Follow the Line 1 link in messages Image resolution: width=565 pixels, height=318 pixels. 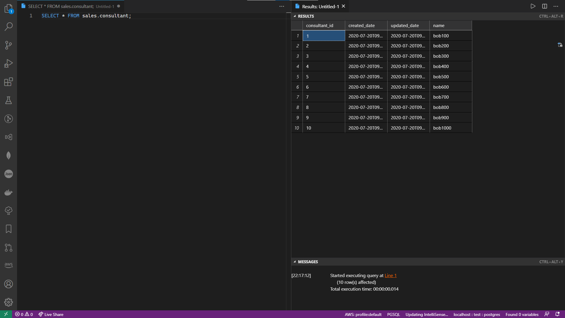point(390,276)
